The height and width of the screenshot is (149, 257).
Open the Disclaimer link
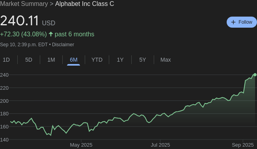pyautogui.click(x=63, y=45)
